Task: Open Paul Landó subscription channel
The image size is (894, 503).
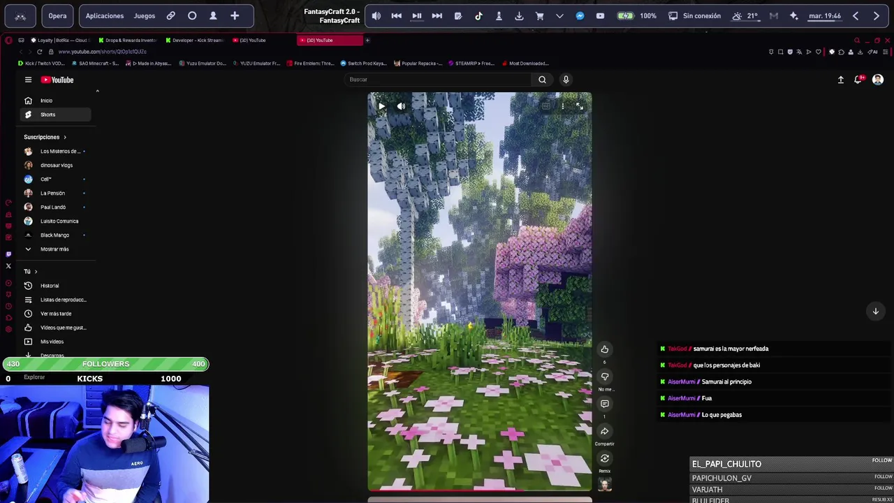Action: click(x=55, y=207)
